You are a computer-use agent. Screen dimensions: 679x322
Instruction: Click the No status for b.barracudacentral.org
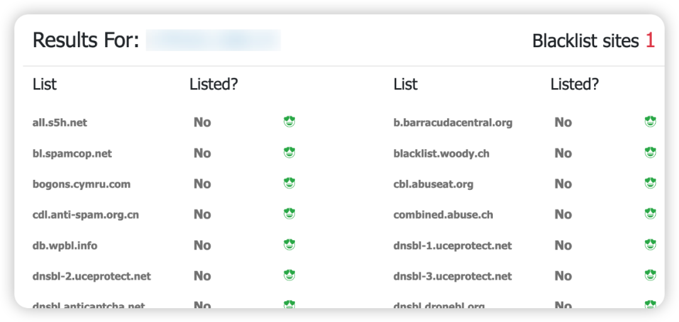[563, 123]
